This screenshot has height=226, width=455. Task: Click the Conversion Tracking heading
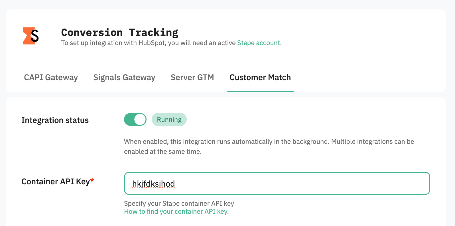click(119, 33)
